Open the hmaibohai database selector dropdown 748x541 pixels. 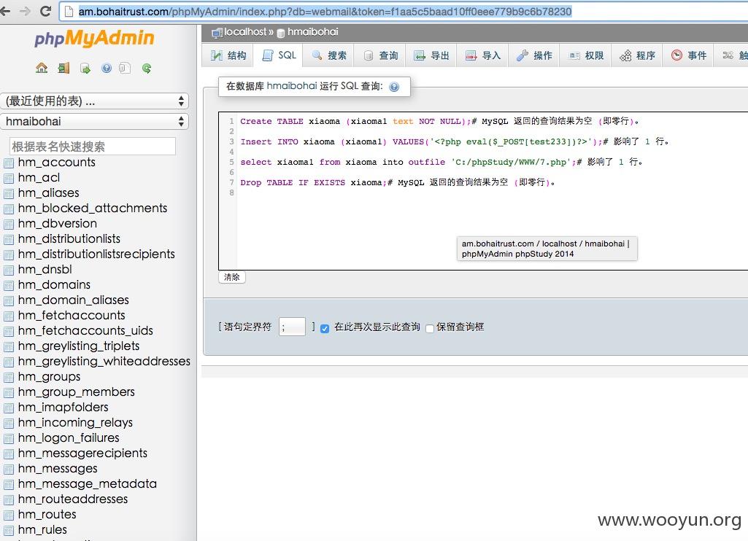(x=94, y=122)
